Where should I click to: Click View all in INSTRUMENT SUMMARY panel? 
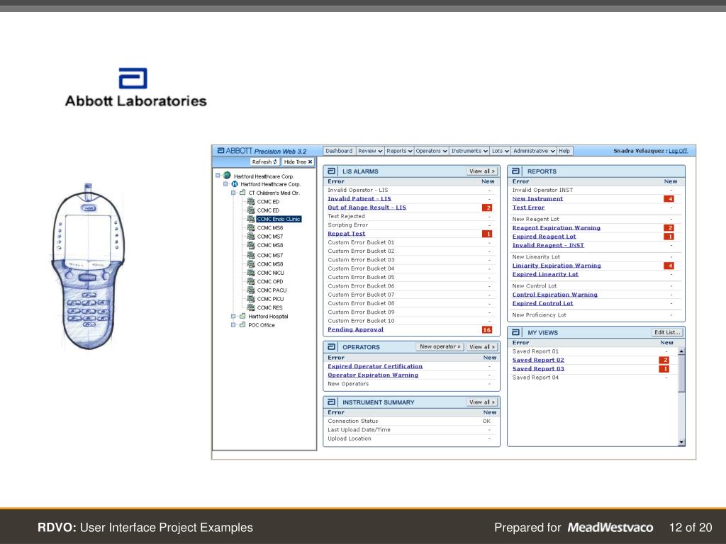click(482, 402)
